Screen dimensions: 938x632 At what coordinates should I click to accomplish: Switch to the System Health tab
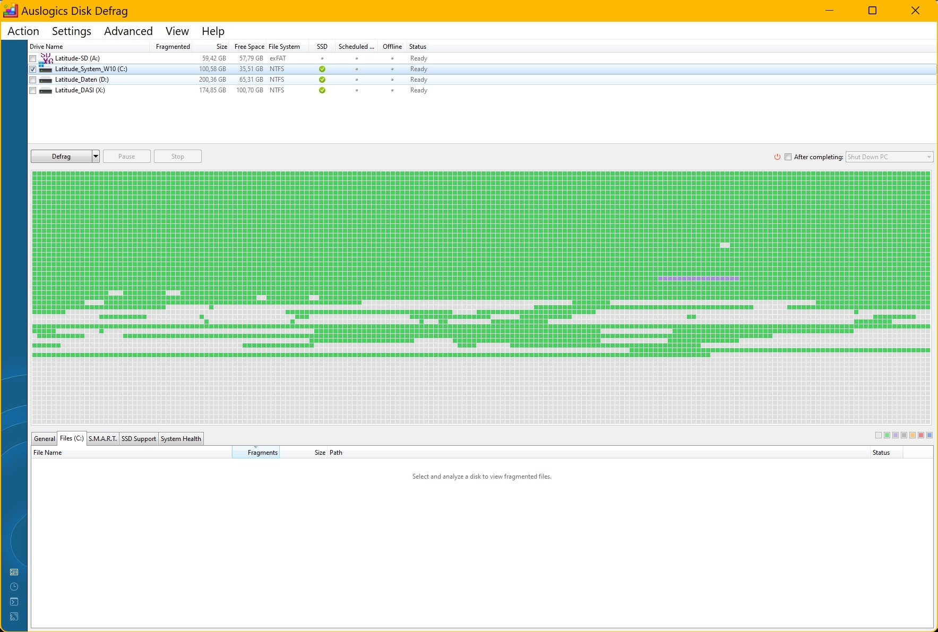pyautogui.click(x=181, y=439)
